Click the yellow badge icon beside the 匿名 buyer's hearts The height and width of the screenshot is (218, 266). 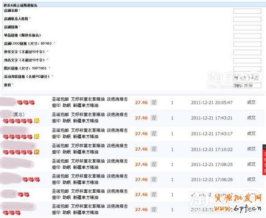(x=37, y=121)
